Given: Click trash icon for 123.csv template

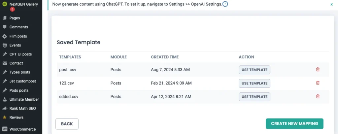Looking at the screenshot, I should (318, 83).
